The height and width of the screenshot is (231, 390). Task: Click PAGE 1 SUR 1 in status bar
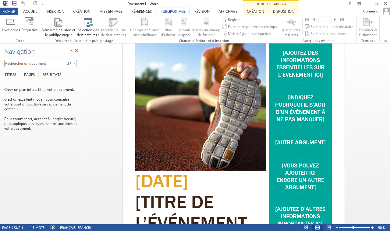[12, 228]
